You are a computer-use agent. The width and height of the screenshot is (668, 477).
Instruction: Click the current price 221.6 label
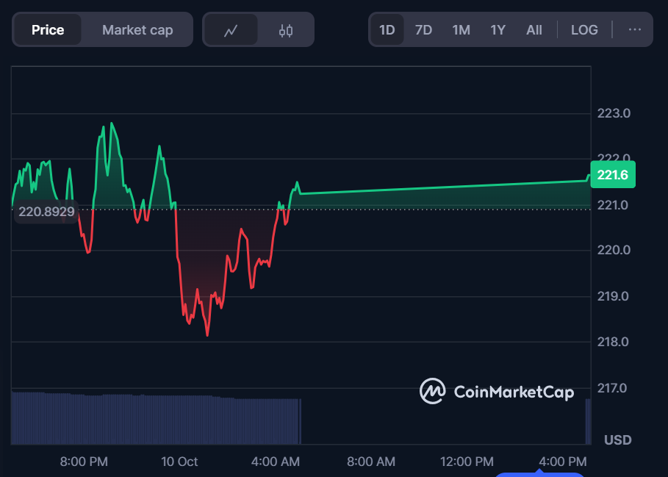612,175
